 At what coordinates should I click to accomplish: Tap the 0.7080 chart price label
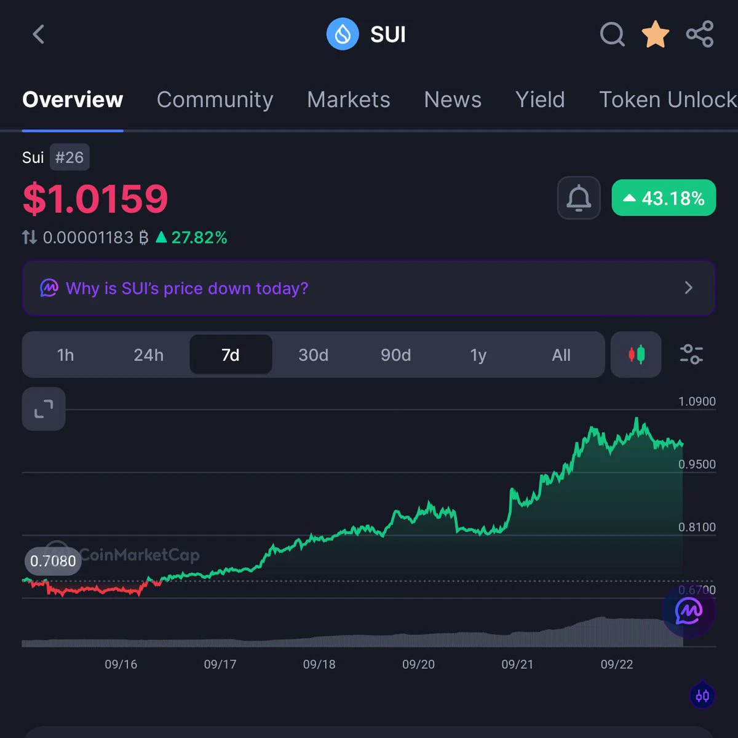[53, 561]
